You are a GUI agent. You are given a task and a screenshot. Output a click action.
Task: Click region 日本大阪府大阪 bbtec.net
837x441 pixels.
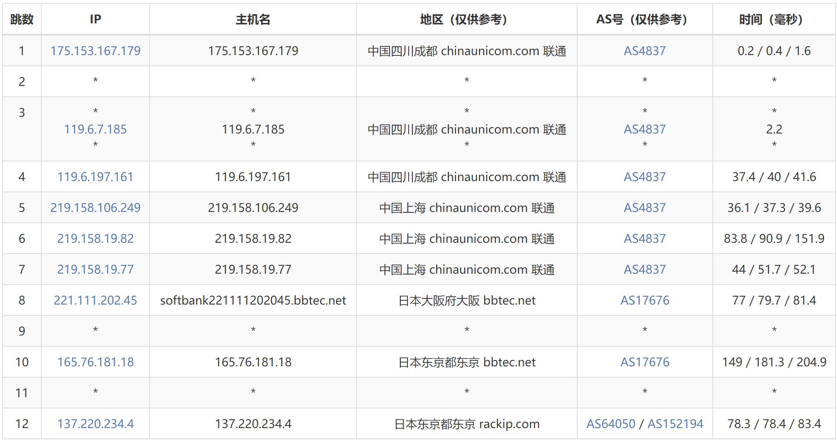[x=467, y=300]
